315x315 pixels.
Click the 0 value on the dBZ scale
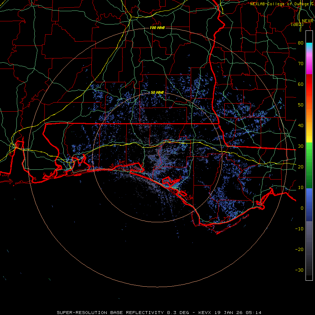(302, 208)
